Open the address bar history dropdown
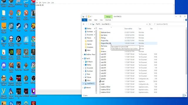 [x=147, y=24]
